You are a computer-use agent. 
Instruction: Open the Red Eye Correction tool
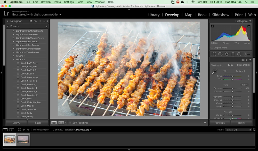click(x=227, y=54)
